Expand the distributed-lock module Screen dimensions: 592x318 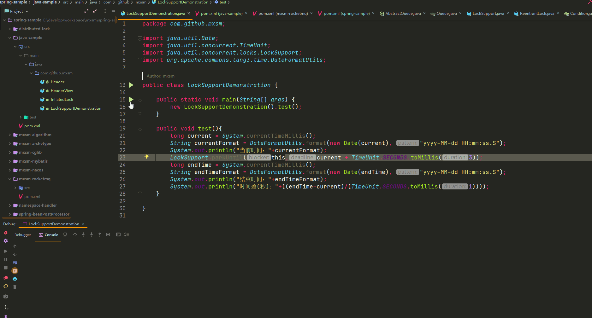click(x=10, y=29)
